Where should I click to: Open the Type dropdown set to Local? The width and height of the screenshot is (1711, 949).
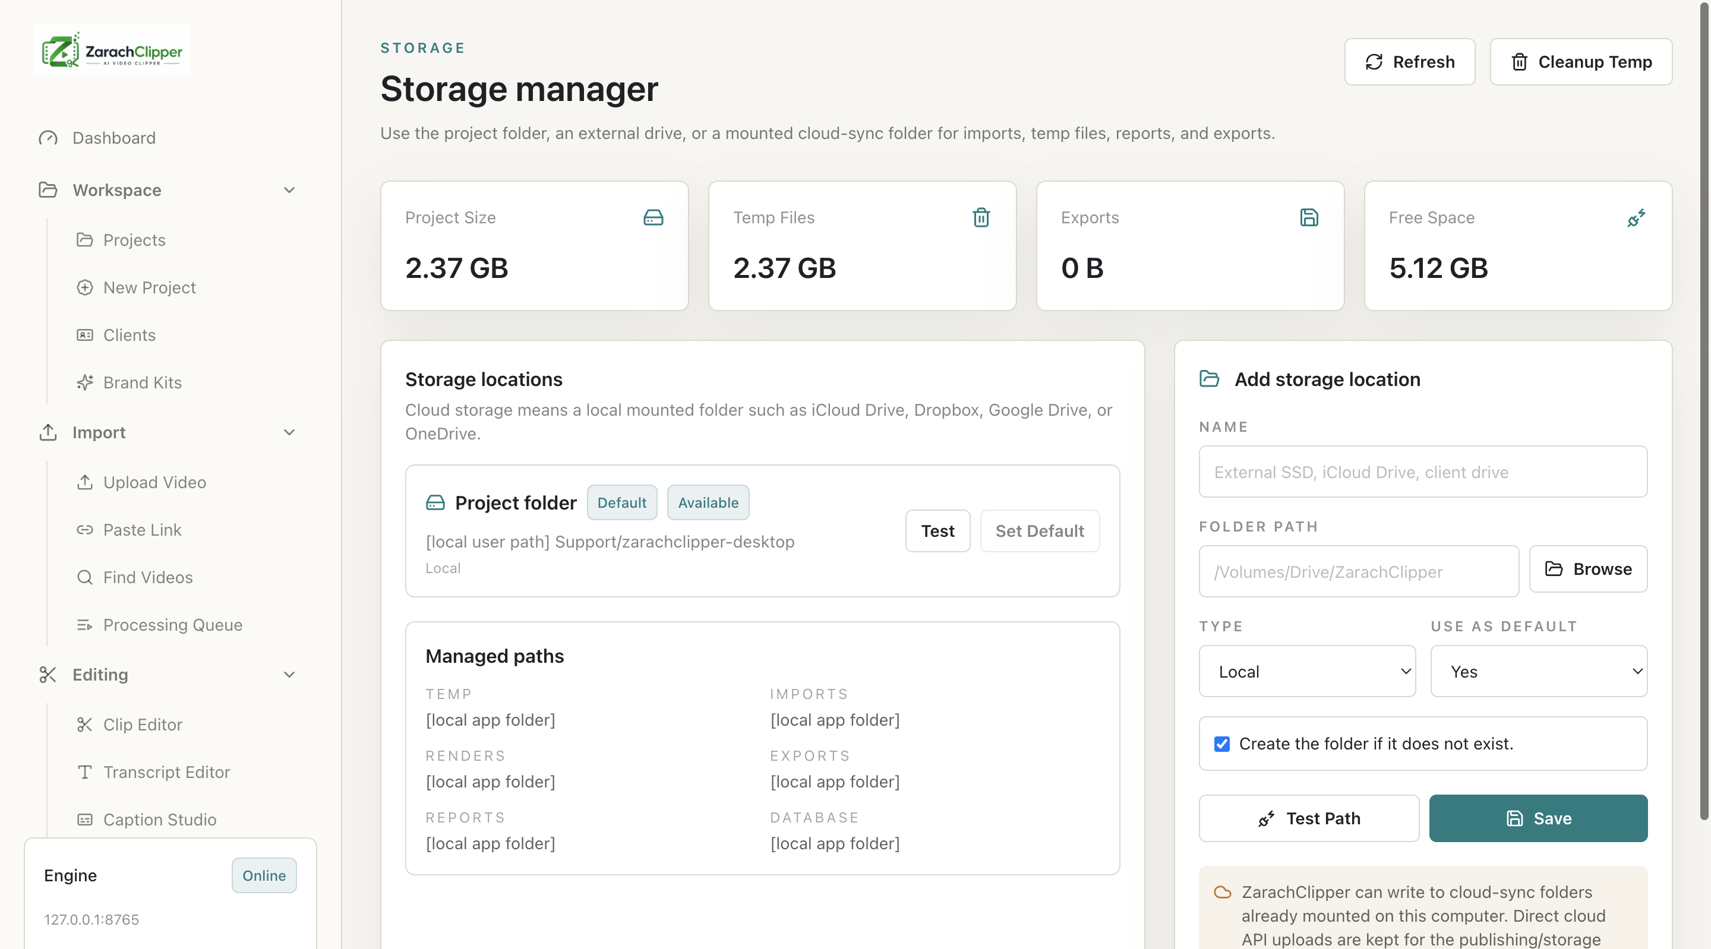click(x=1306, y=672)
